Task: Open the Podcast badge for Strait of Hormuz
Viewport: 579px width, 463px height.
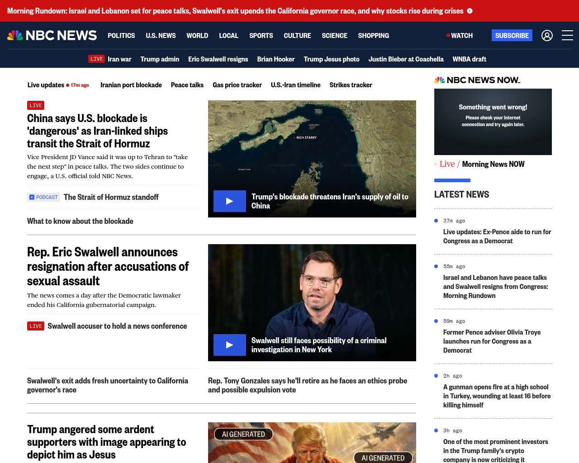Action: click(44, 197)
